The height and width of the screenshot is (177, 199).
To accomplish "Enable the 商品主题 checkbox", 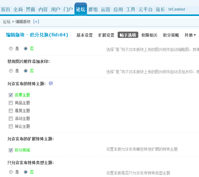I will pyautogui.click(x=11, y=103).
